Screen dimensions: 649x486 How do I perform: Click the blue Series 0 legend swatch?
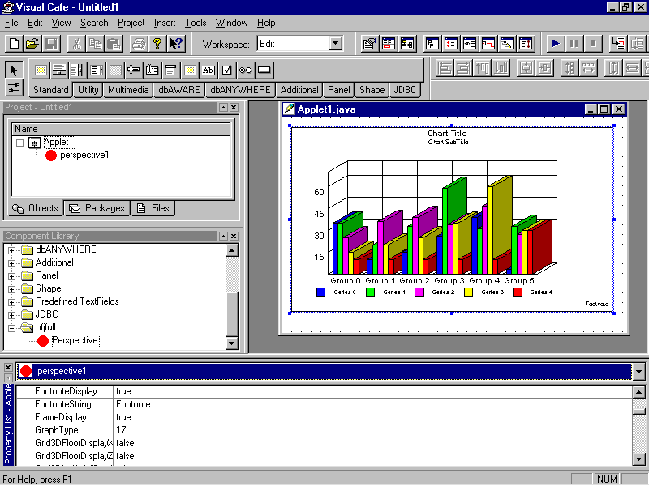click(320, 292)
